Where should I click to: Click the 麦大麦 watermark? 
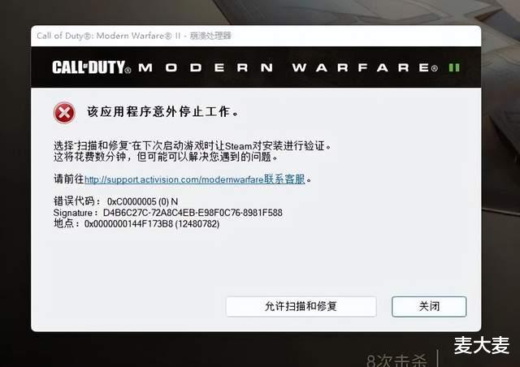481,345
